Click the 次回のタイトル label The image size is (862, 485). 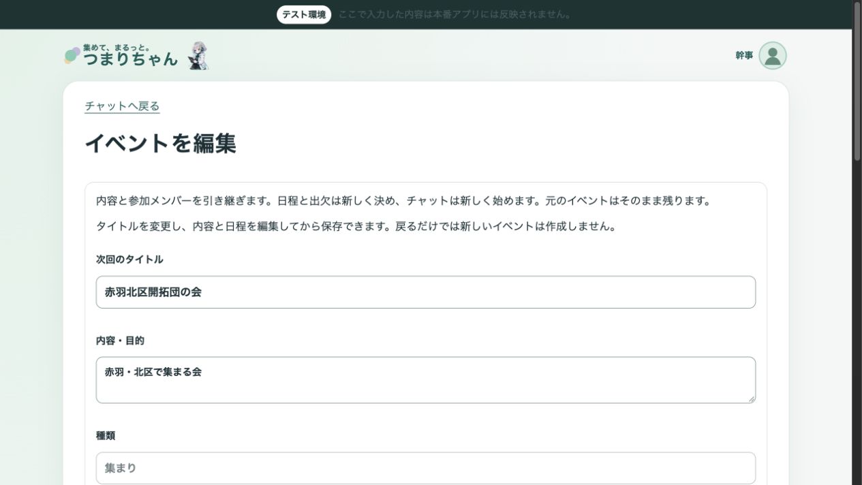(x=129, y=260)
